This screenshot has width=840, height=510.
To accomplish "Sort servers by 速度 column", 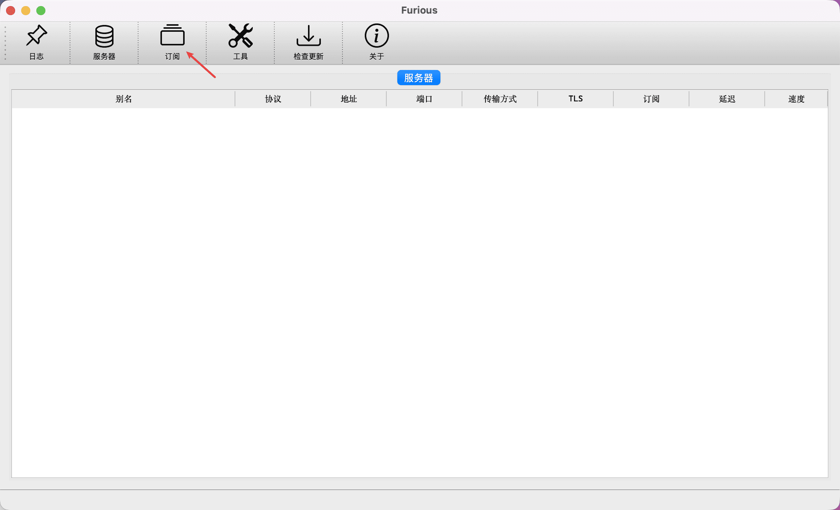I will (796, 99).
